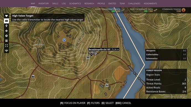Click the Filters prompt at the bottom

pyautogui.click(x=93, y=103)
